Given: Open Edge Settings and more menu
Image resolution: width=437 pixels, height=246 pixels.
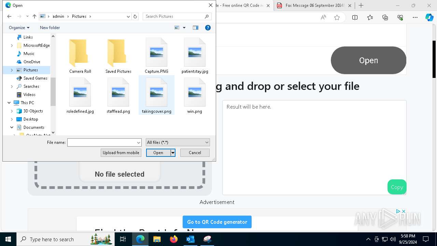Looking at the screenshot, I should pyautogui.click(x=415, y=17).
